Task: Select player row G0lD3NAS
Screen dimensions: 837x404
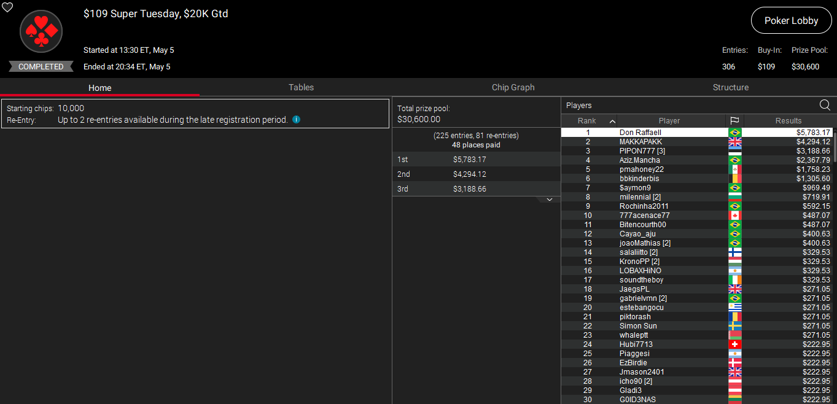Action: (x=697, y=400)
